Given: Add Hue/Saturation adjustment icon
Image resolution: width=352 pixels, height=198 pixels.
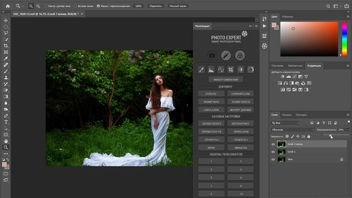Looking at the screenshot, I should 280,83.
